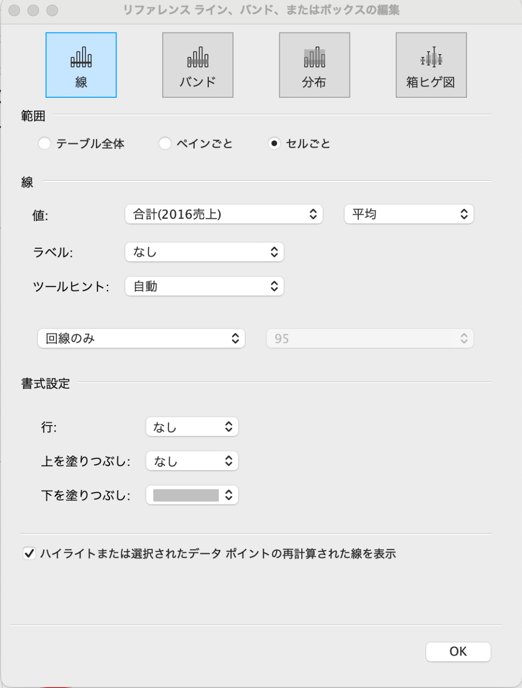
Task: Click the 下を塗りつぶし gray color swatch
Action: click(186, 495)
